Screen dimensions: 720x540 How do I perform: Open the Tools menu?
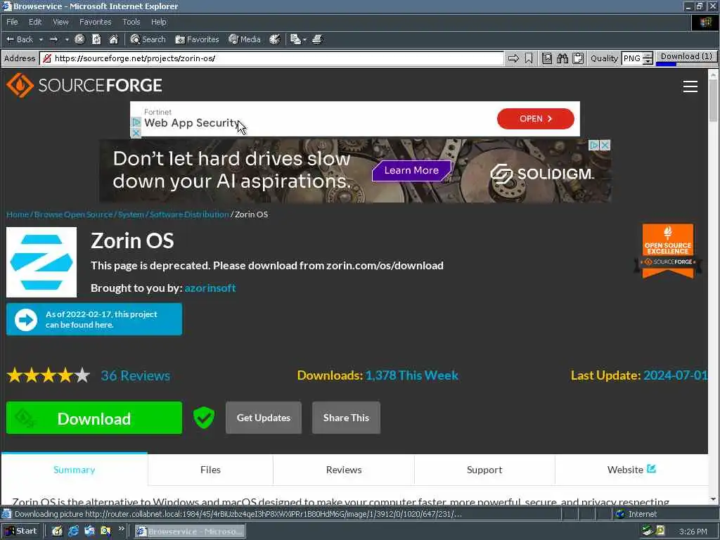tap(131, 22)
